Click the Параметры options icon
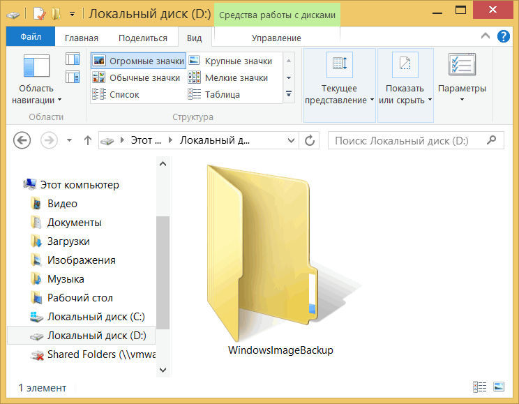The image size is (519, 404). point(462,65)
